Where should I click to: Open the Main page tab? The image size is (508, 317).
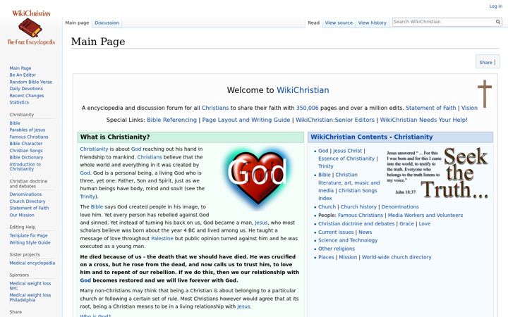(77, 23)
